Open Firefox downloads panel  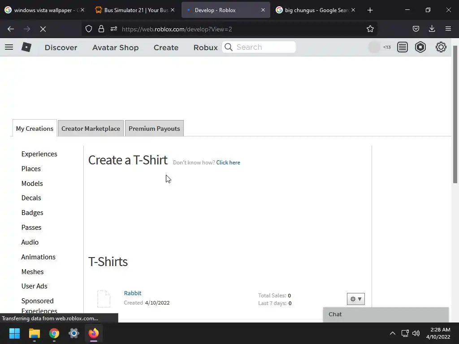(432, 29)
